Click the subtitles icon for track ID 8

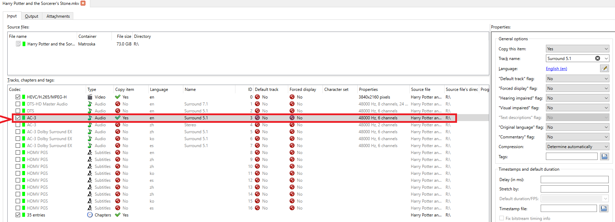(x=90, y=153)
